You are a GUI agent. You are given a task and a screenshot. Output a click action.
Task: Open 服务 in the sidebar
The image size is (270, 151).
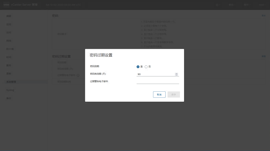click(x=9, y=65)
